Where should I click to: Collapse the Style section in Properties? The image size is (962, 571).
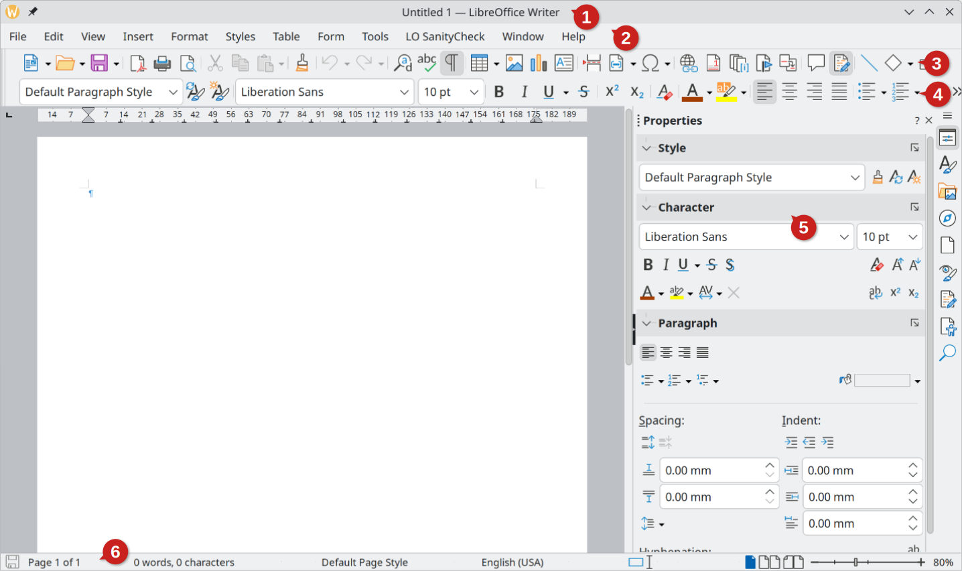point(646,147)
